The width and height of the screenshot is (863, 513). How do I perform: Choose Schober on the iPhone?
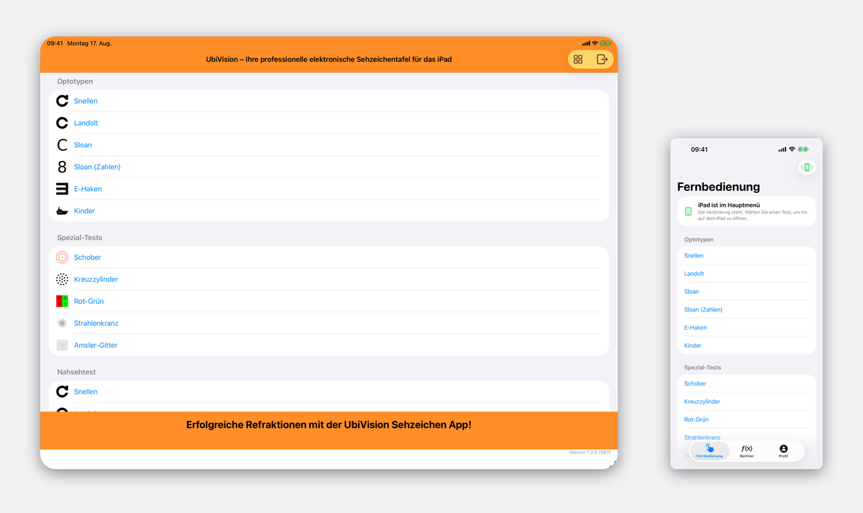tap(746, 384)
